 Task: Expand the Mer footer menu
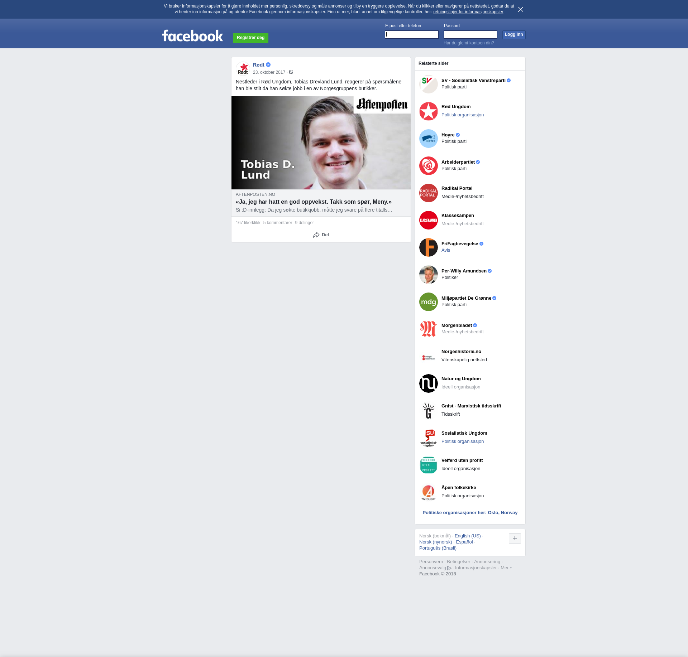coord(506,568)
